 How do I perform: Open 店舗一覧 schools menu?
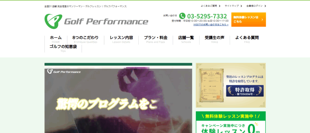pos(186,39)
